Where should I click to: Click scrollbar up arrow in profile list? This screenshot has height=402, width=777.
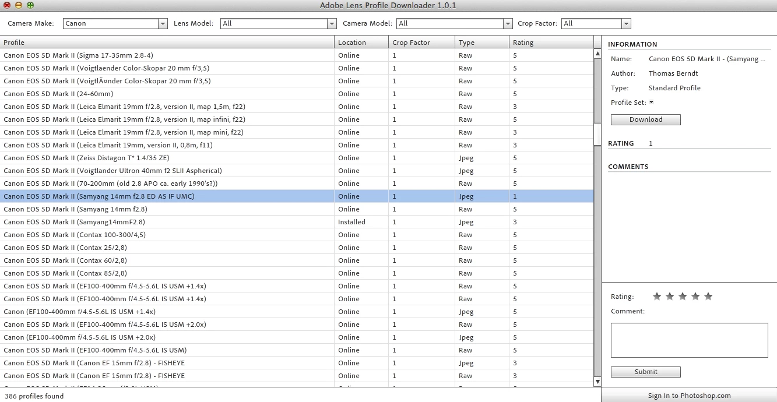tap(597, 53)
